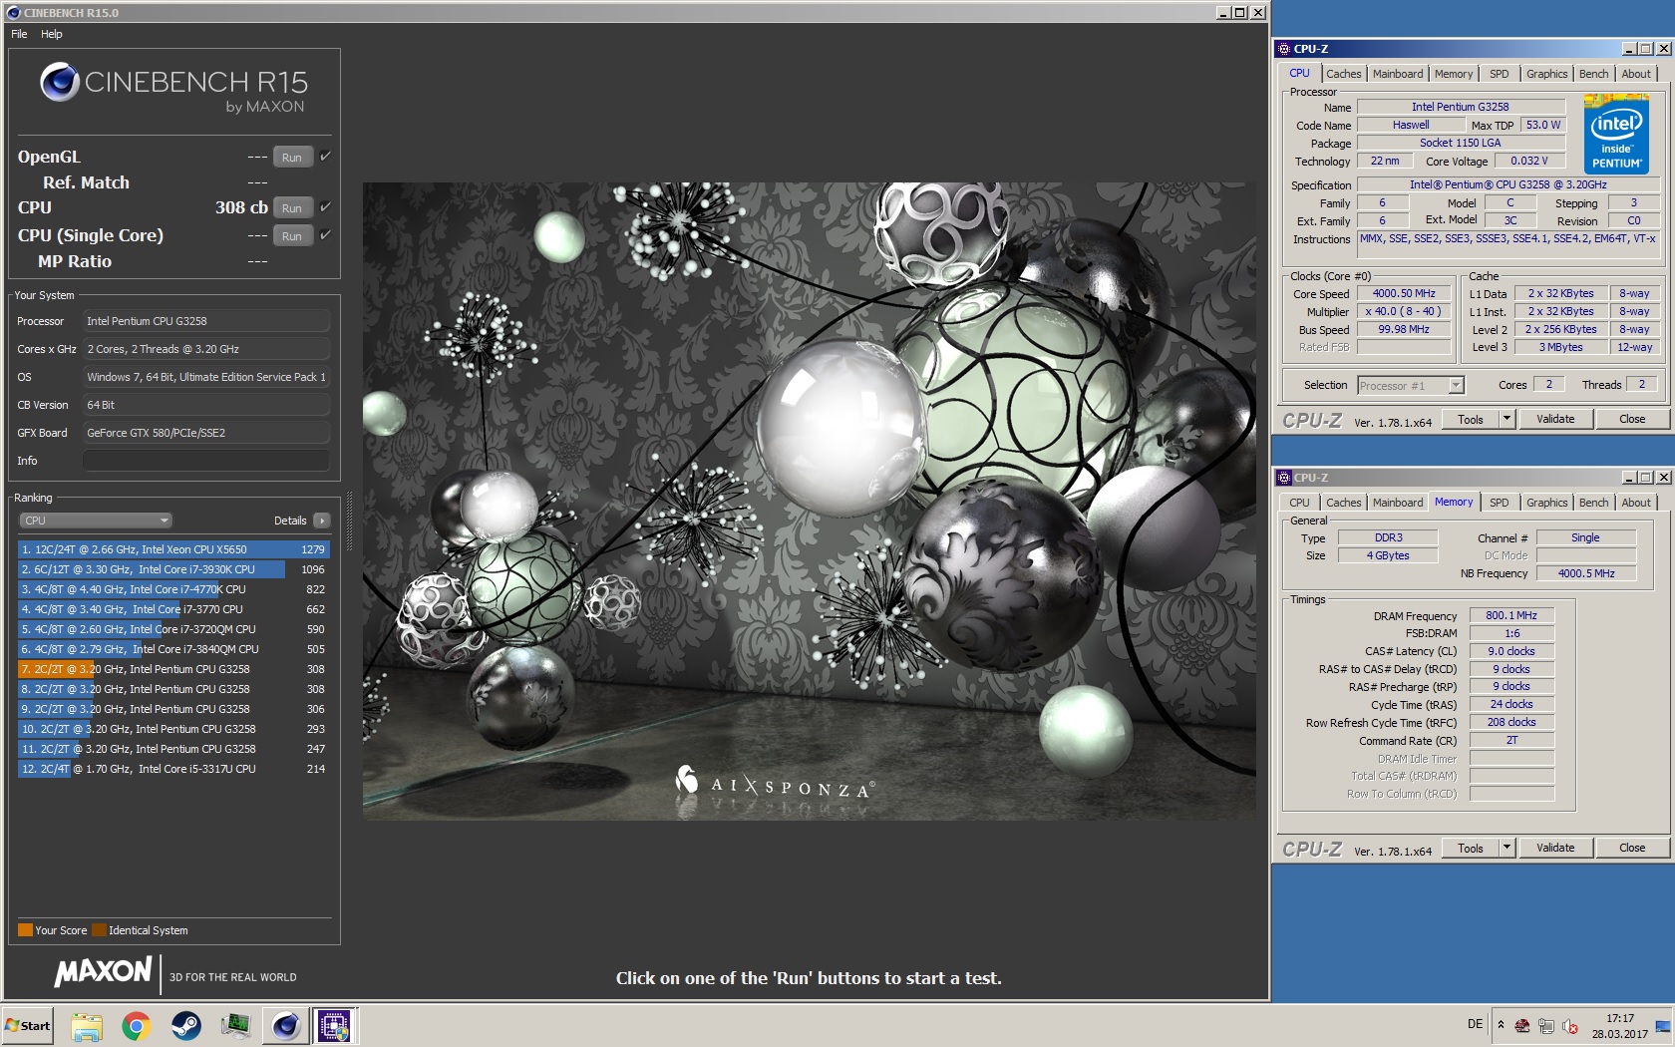Select ranking entry Core i5-3317U

click(173, 769)
